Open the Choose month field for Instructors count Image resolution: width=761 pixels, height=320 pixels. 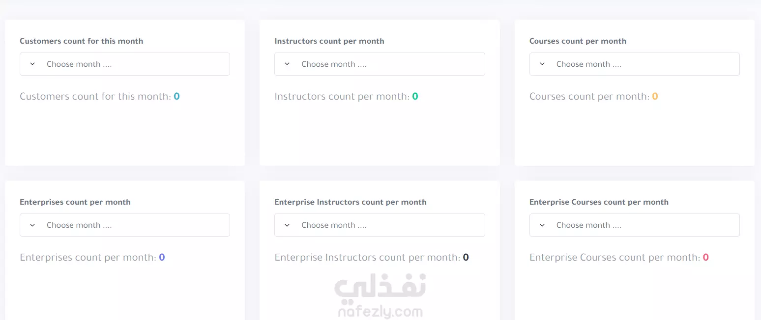[x=380, y=64]
